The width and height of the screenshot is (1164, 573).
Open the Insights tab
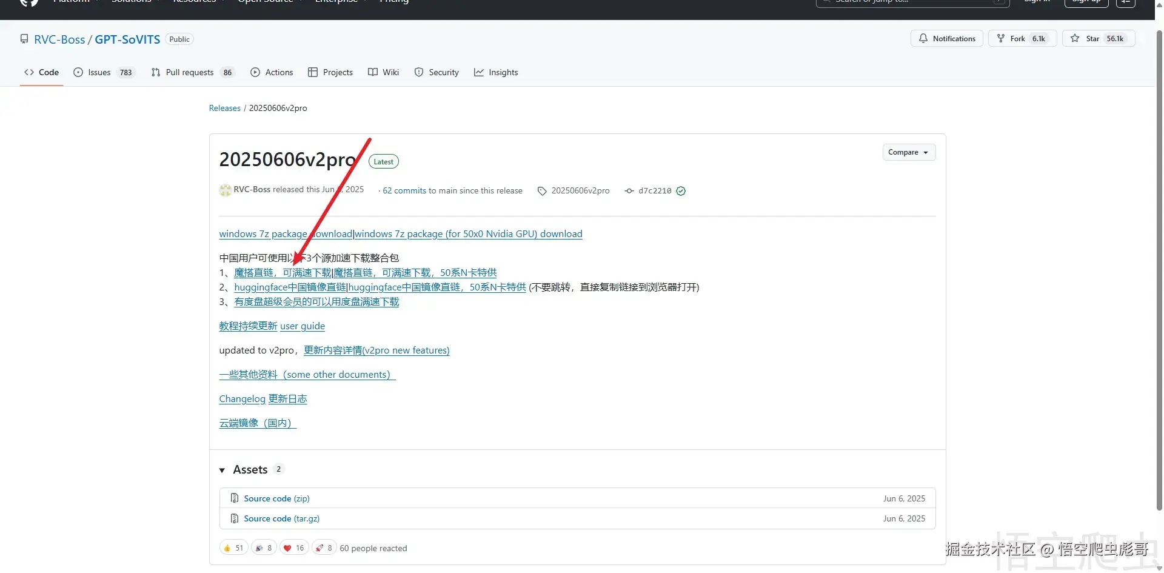[x=496, y=72]
